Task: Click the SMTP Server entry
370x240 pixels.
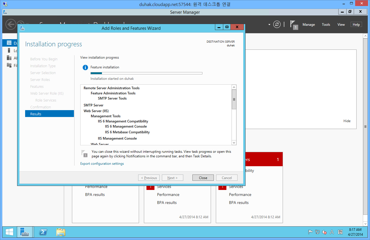Action: pos(93,105)
